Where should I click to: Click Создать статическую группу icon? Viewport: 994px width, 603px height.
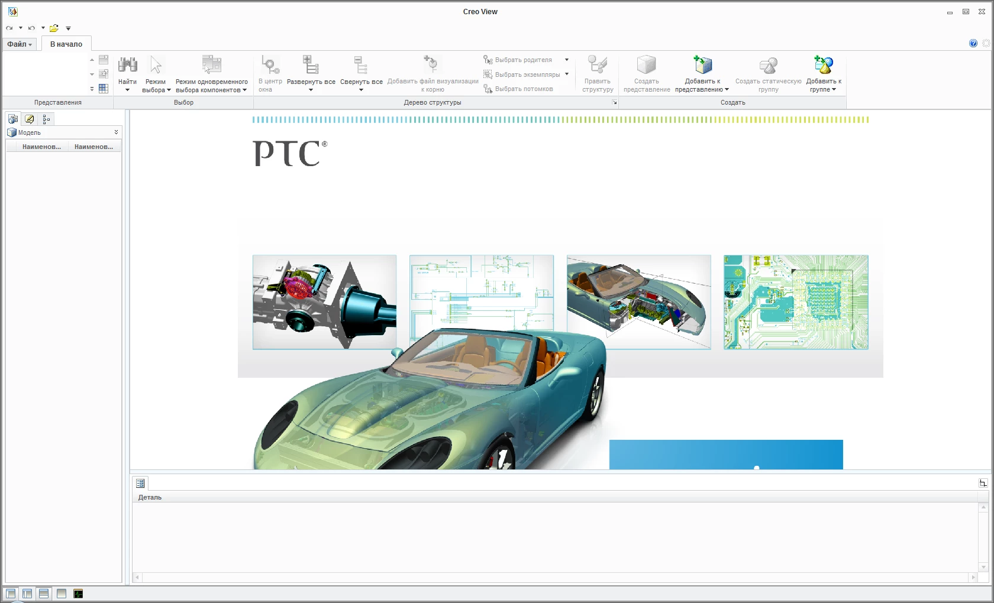point(768,65)
